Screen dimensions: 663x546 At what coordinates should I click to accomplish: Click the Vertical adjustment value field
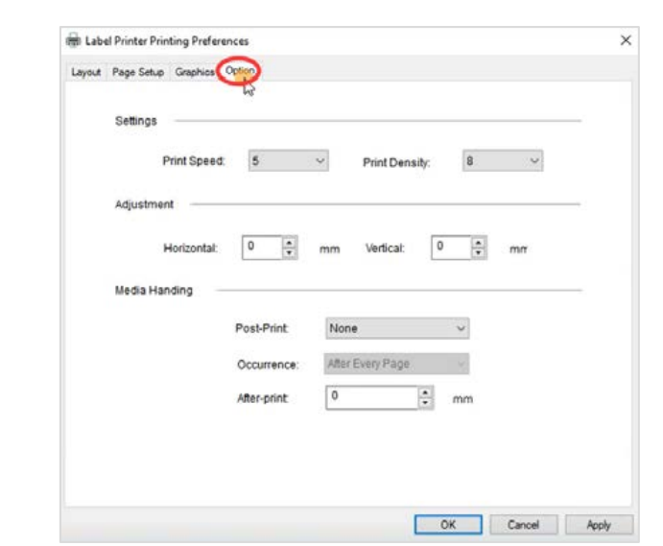(x=451, y=248)
